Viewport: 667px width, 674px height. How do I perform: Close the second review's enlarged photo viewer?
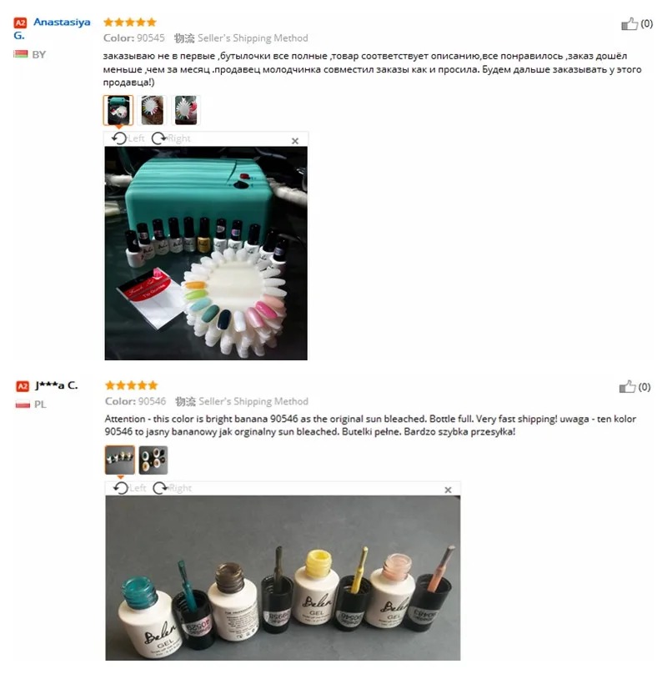pos(448,490)
